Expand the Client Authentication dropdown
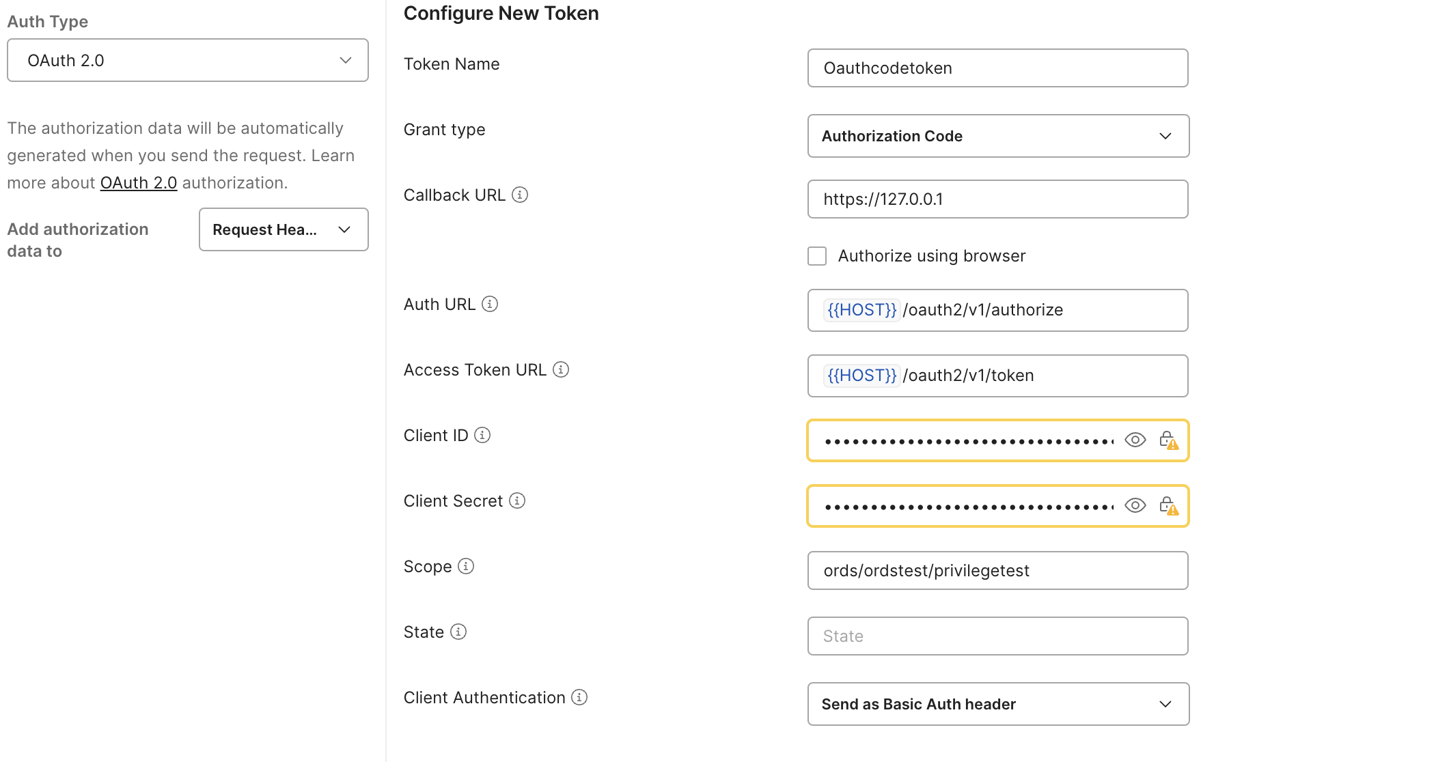Image resolution: width=1436 pixels, height=762 pixels. (x=997, y=704)
